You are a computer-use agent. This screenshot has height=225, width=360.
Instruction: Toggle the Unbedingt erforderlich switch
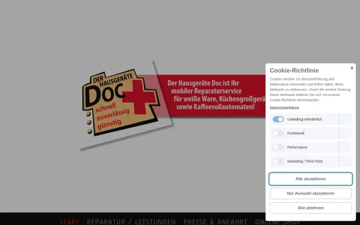point(278,119)
